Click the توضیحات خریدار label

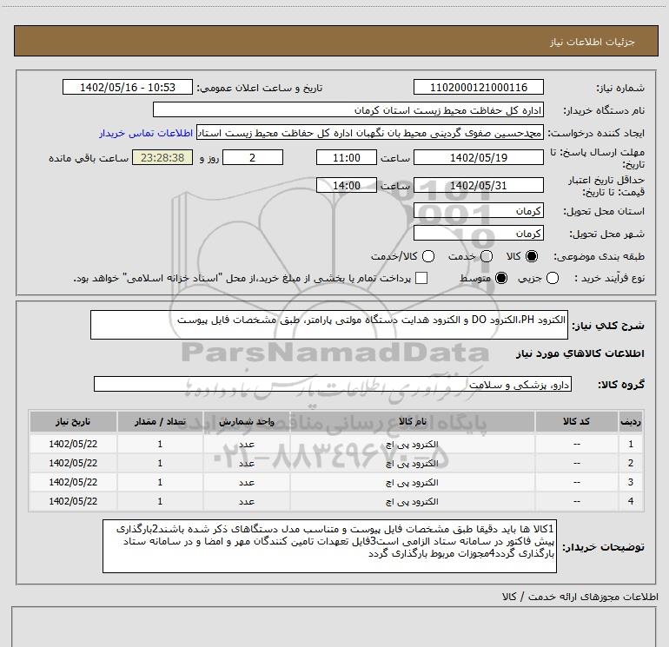pos(603,547)
